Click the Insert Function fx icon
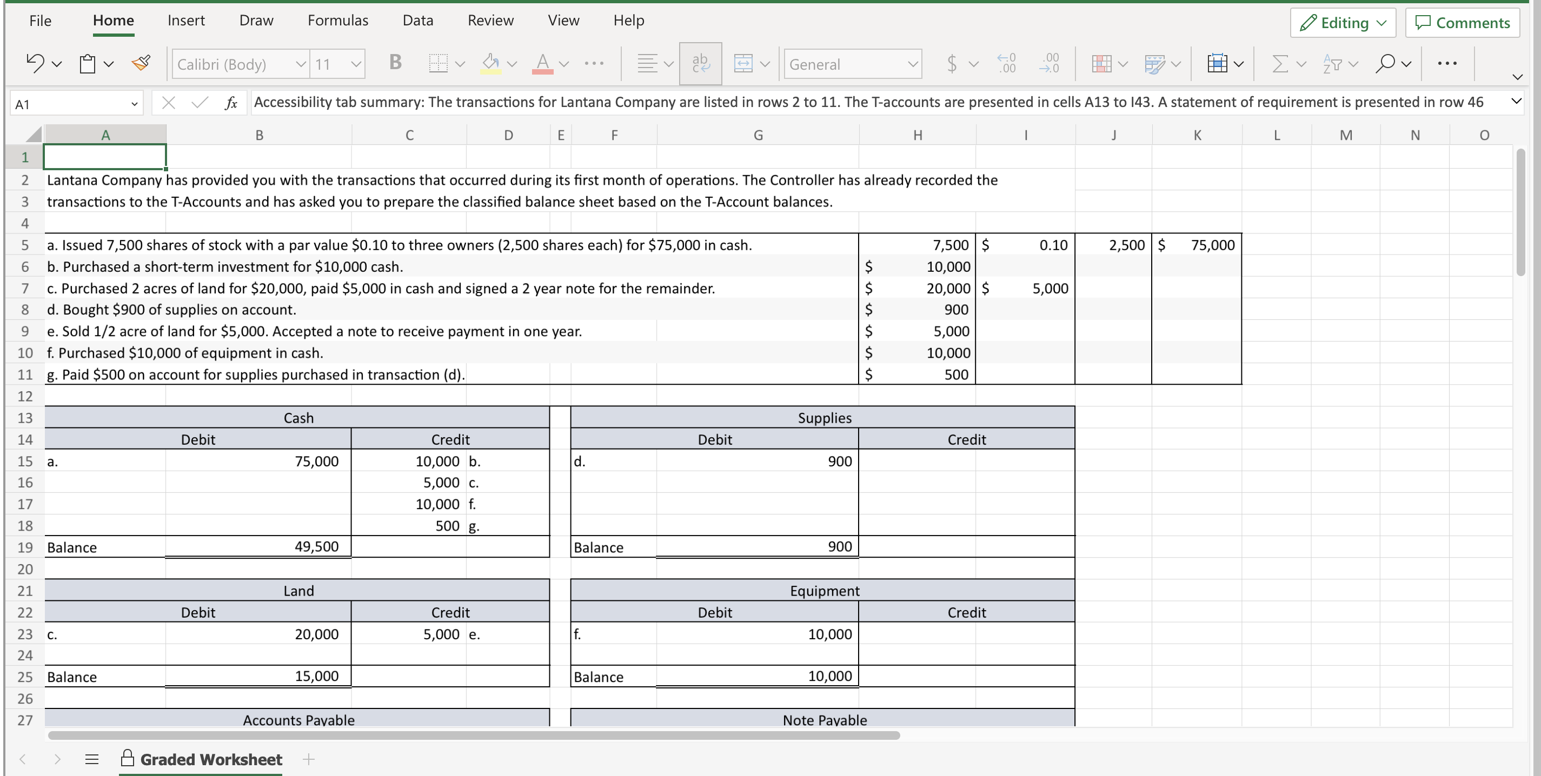 231,103
